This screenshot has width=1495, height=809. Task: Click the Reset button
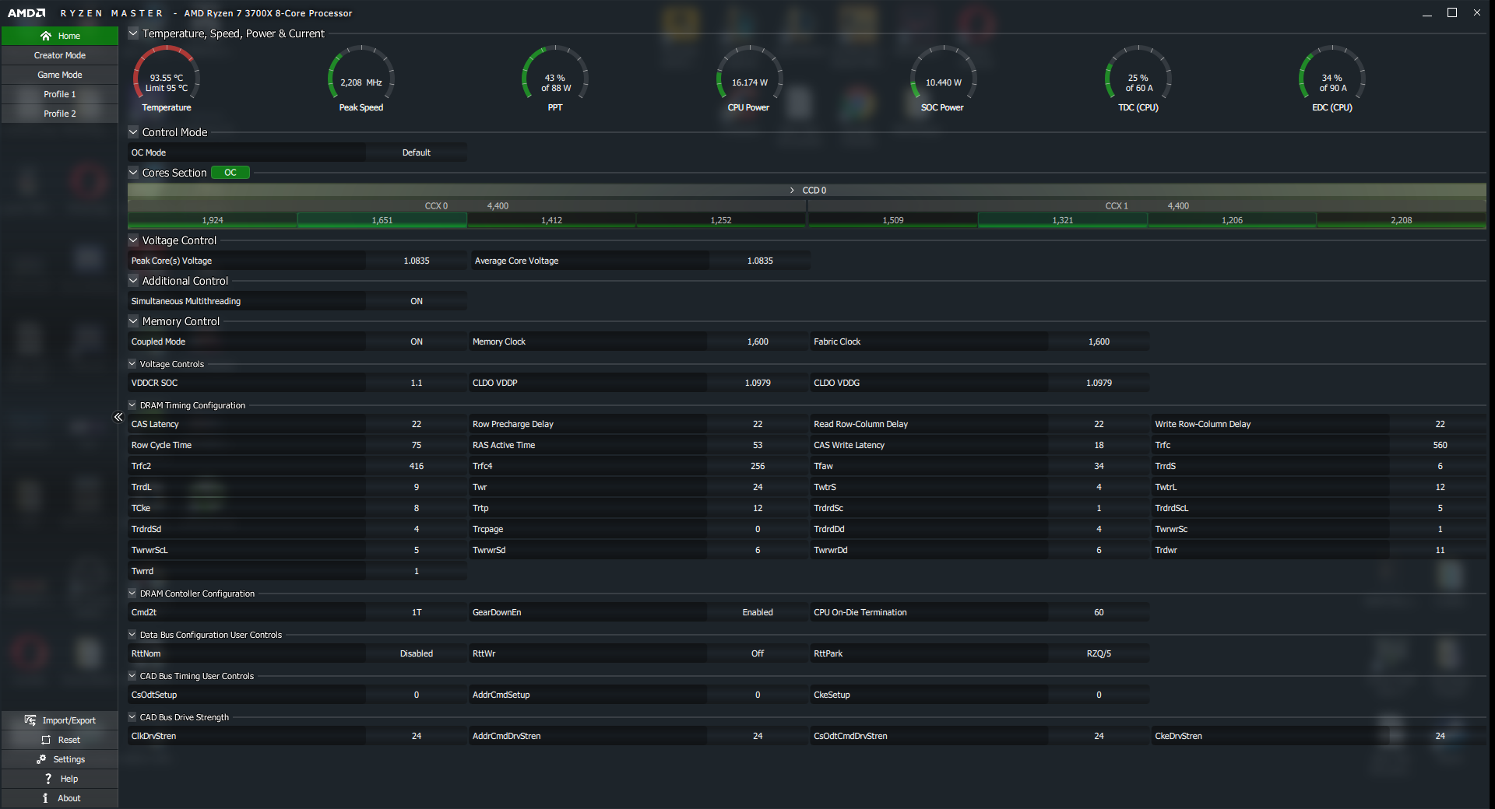click(x=60, y=740)
